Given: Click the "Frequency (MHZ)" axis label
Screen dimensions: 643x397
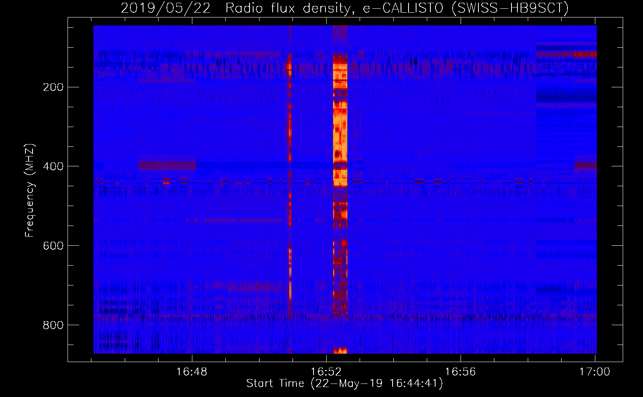Looking at the screenshot, I should coord(30,190).
